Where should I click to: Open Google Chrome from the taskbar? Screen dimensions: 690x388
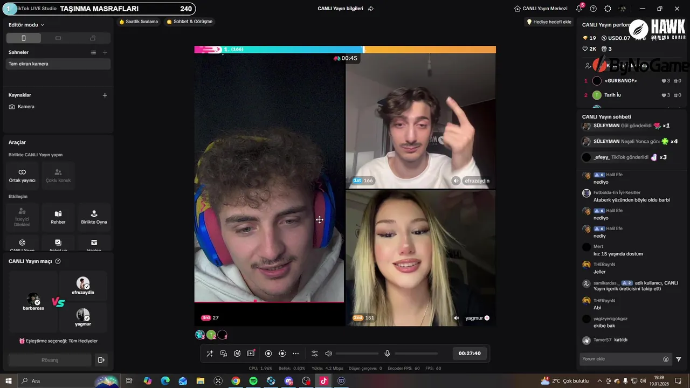pyautogui.click(x=236, y=381)
